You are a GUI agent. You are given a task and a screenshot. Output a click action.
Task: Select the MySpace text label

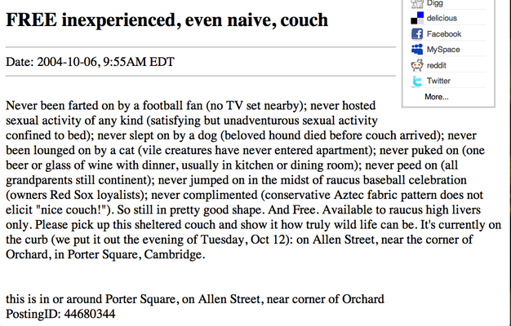443,50
